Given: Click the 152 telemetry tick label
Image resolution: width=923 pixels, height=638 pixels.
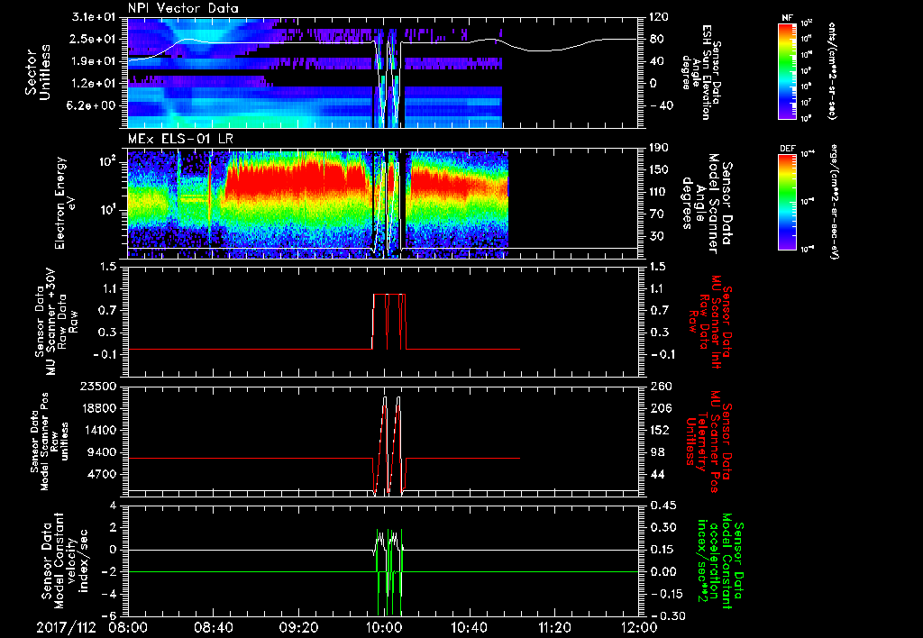Looking at the screenshot, I should [x=659, y=431].
